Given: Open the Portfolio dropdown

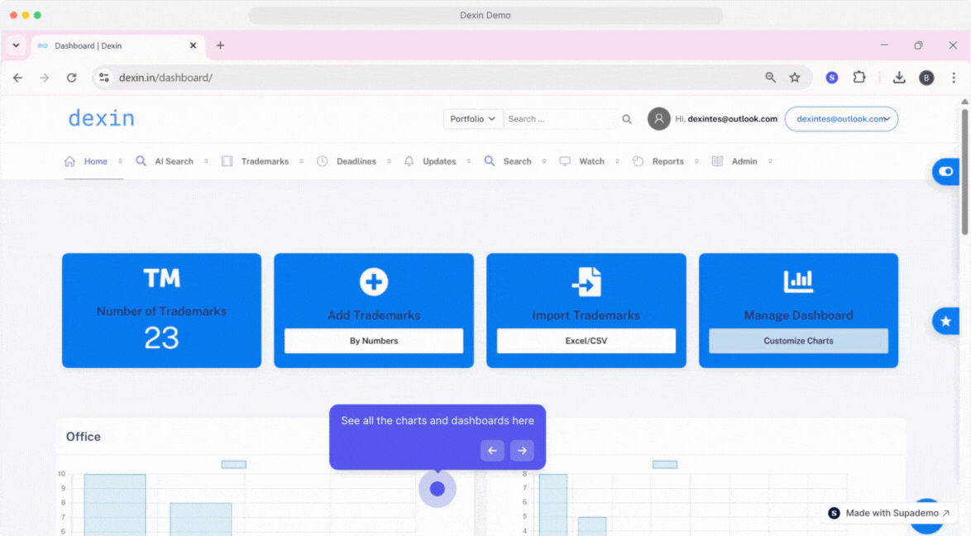Looking at the screenshot, I should [x=473, y=119].
